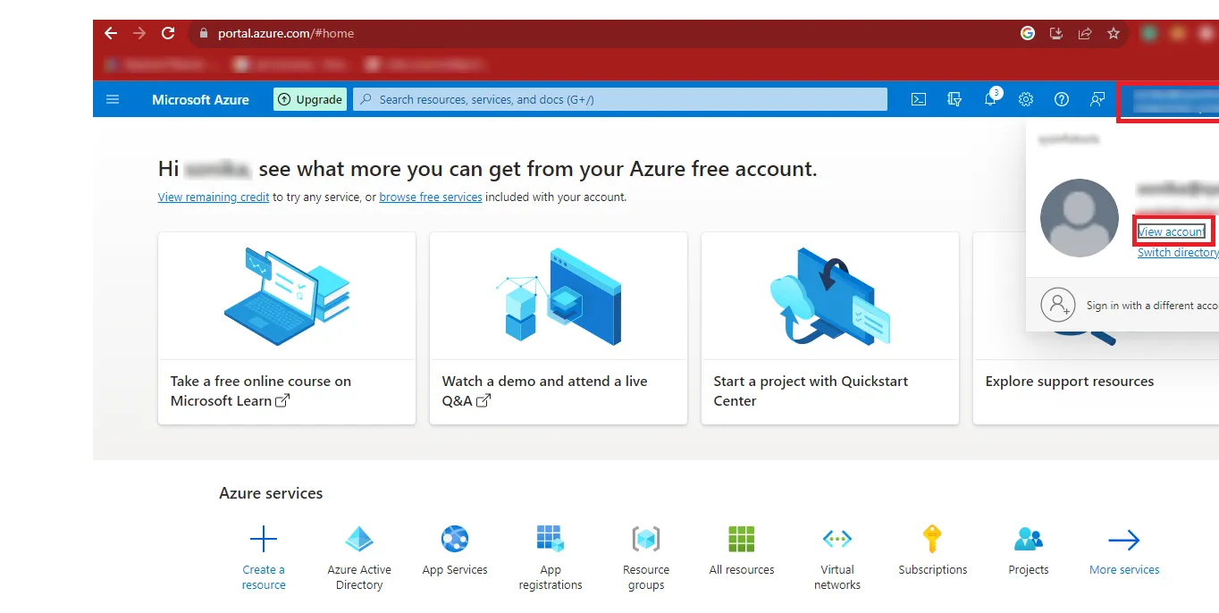Click the View account link
The width and height of the screenshot is (1219, 613).
pyautogui.click(x=1171, y=231)
